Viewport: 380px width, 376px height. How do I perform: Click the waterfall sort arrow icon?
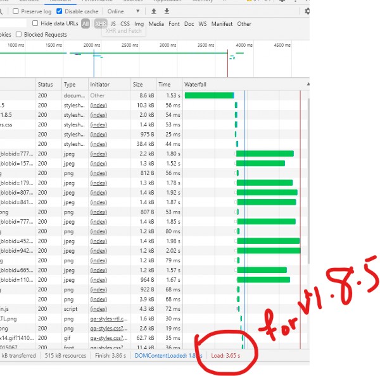pos(307,84)
